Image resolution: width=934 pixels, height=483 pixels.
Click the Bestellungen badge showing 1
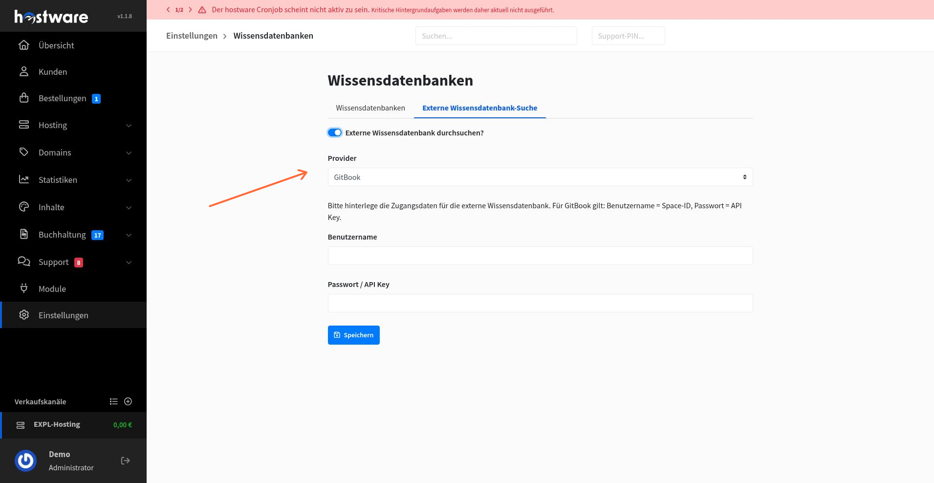(x=96, y=99)
